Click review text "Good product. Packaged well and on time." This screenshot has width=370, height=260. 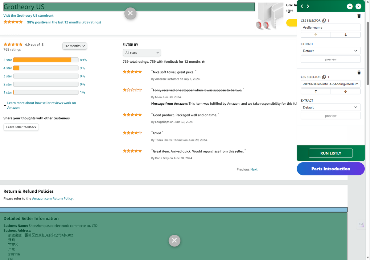click(x=185, y=115)
